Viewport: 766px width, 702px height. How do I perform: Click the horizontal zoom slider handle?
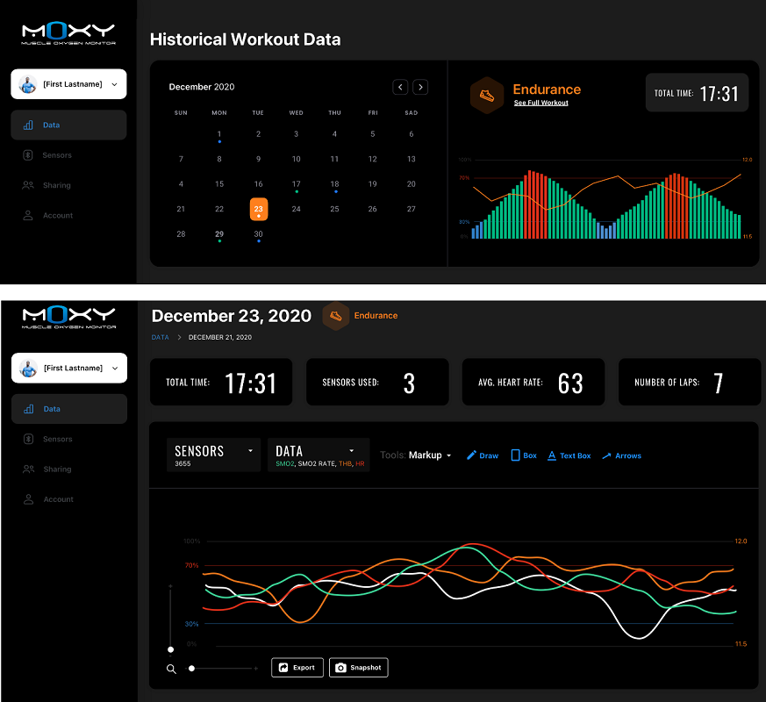191,669
